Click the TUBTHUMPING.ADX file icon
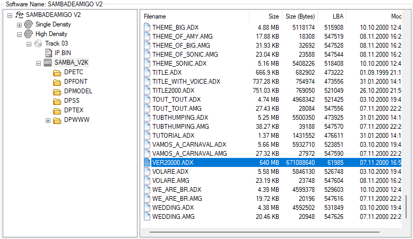This screenshot has width=413, height=239. (x=147, y=117)
